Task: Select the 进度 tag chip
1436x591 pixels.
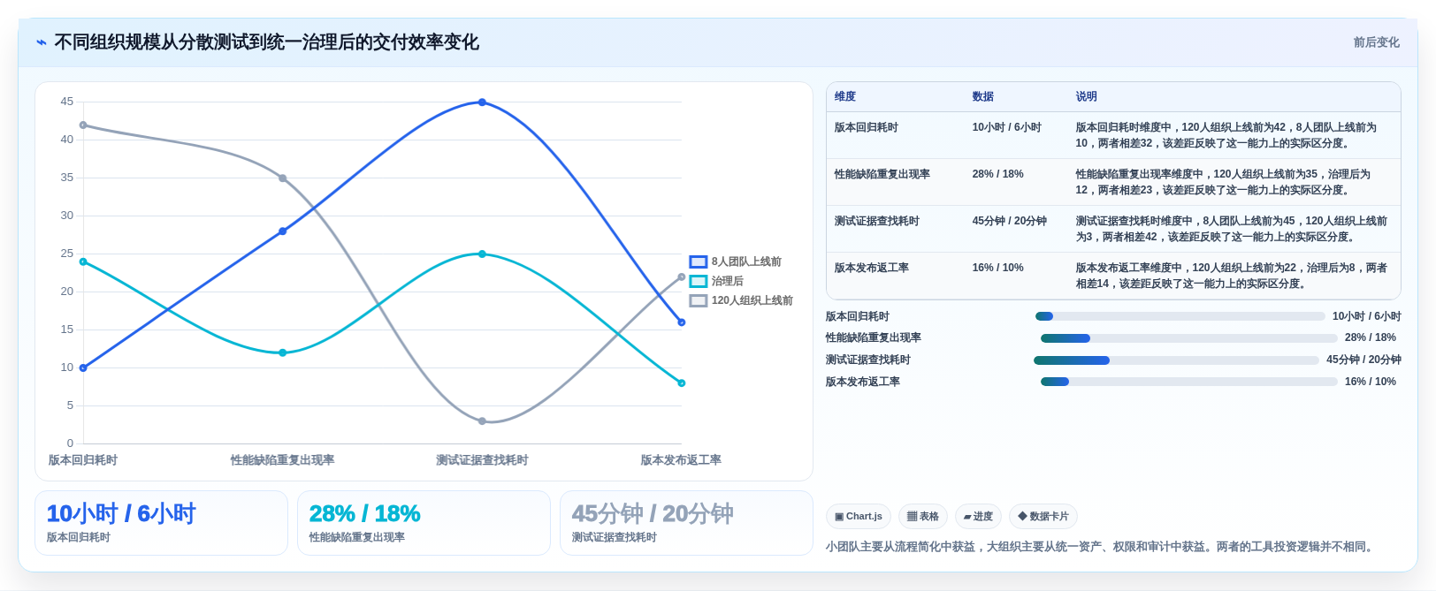Action: click(978, 516)
